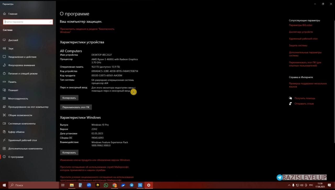
Task: Select Уведомления и действия in sidebar
Action: click(20, 57)
